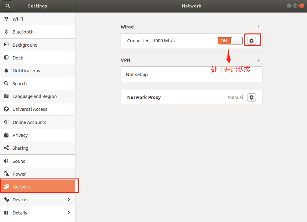Add a new wired connection profile
The image size is (307, 222).
pos(258,27)
